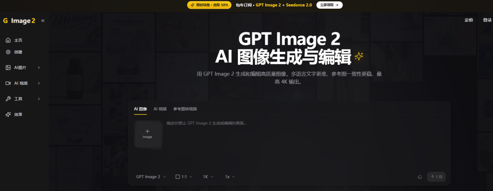Click the home icon beside 主页
Image resolution: width=493 pixels, height=191 pixels.
8,40
